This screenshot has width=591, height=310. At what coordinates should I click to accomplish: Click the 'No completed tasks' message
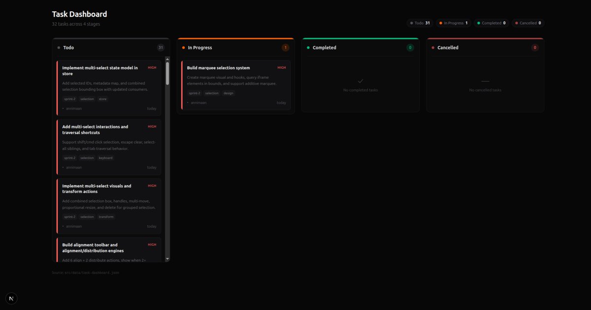(x=361, y=90)
